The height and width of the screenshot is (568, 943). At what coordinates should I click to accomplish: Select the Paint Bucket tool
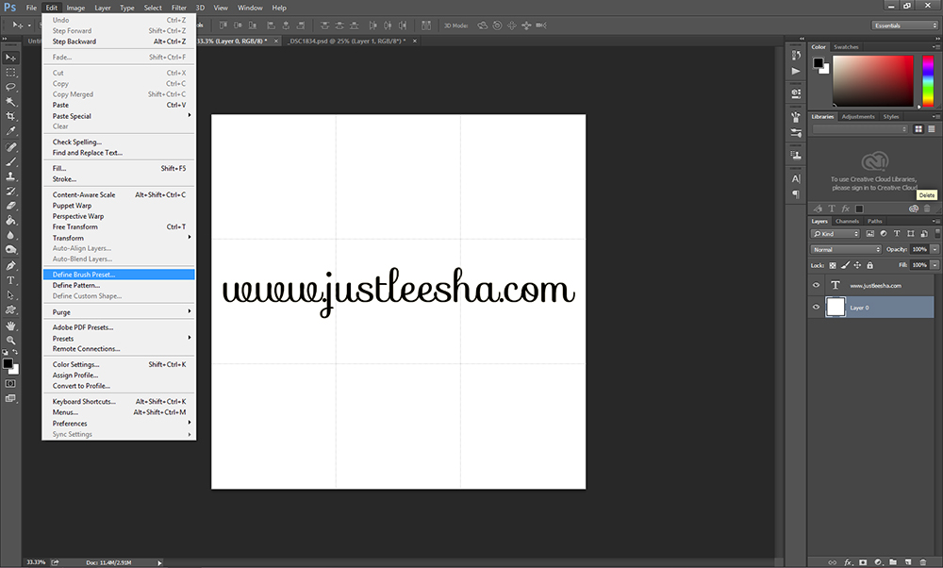[10, 220]
